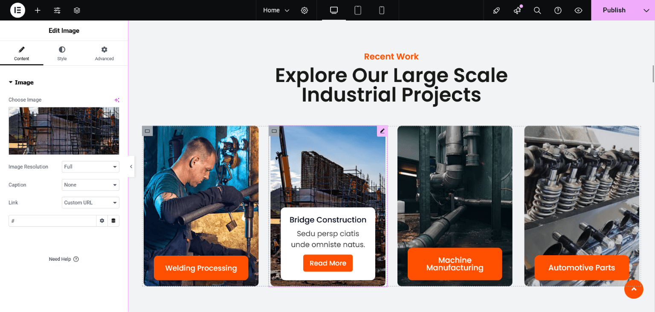Screen dimensions: 655x312
Task: Open the Image Resolution dropdown
Action: point(90,167)
